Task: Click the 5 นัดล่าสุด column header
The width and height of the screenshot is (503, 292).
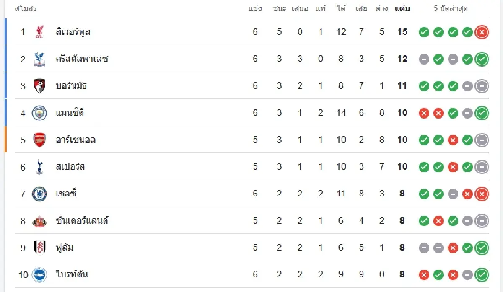Action: (x=451, y=8)
